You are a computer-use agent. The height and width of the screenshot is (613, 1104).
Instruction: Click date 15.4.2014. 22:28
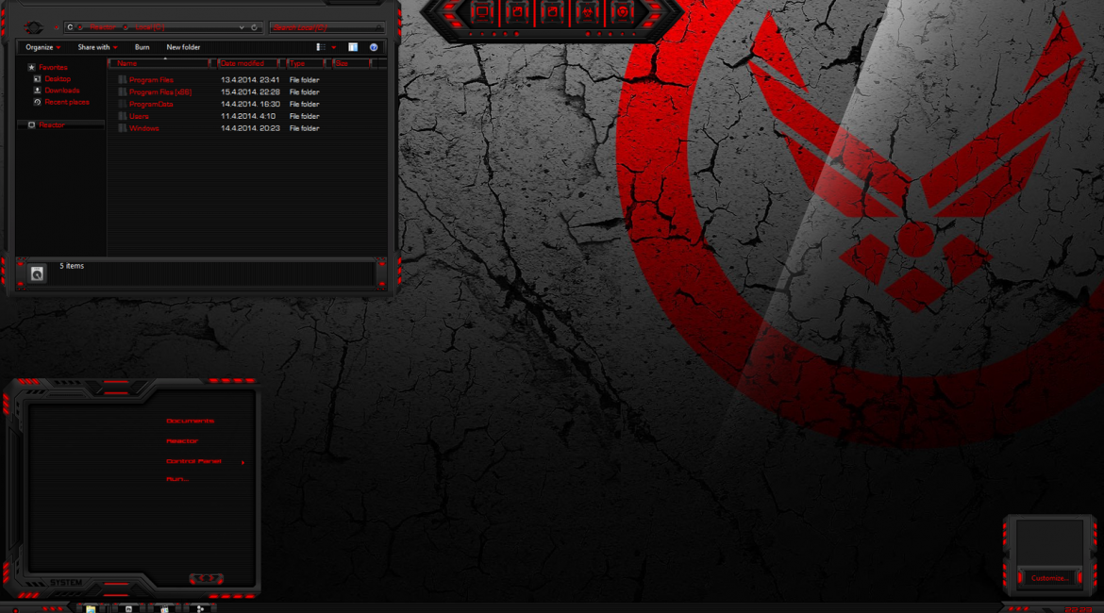point(250,91)
